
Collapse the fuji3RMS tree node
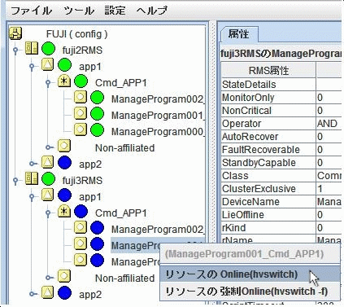pos(15,181)
